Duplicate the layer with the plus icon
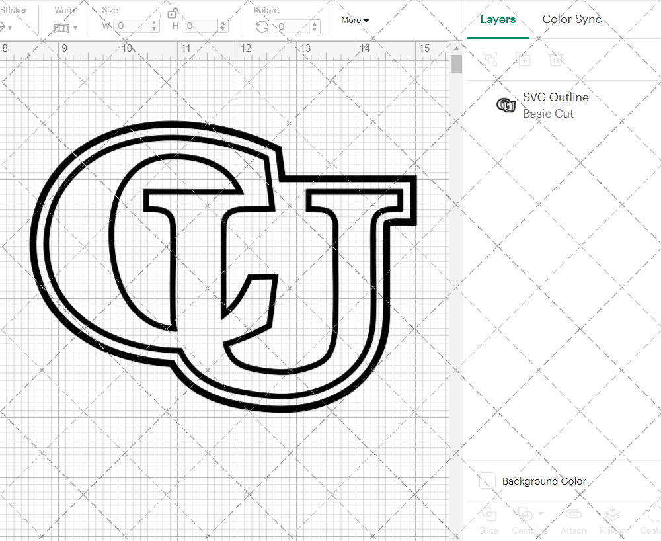This screenshot has width=661, height=541. click(523, 59)
